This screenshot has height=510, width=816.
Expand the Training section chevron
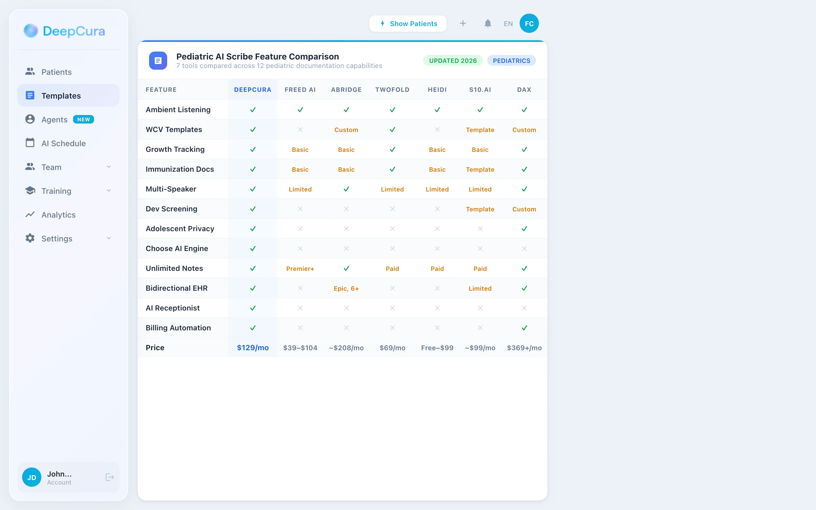tap(109, 191)
